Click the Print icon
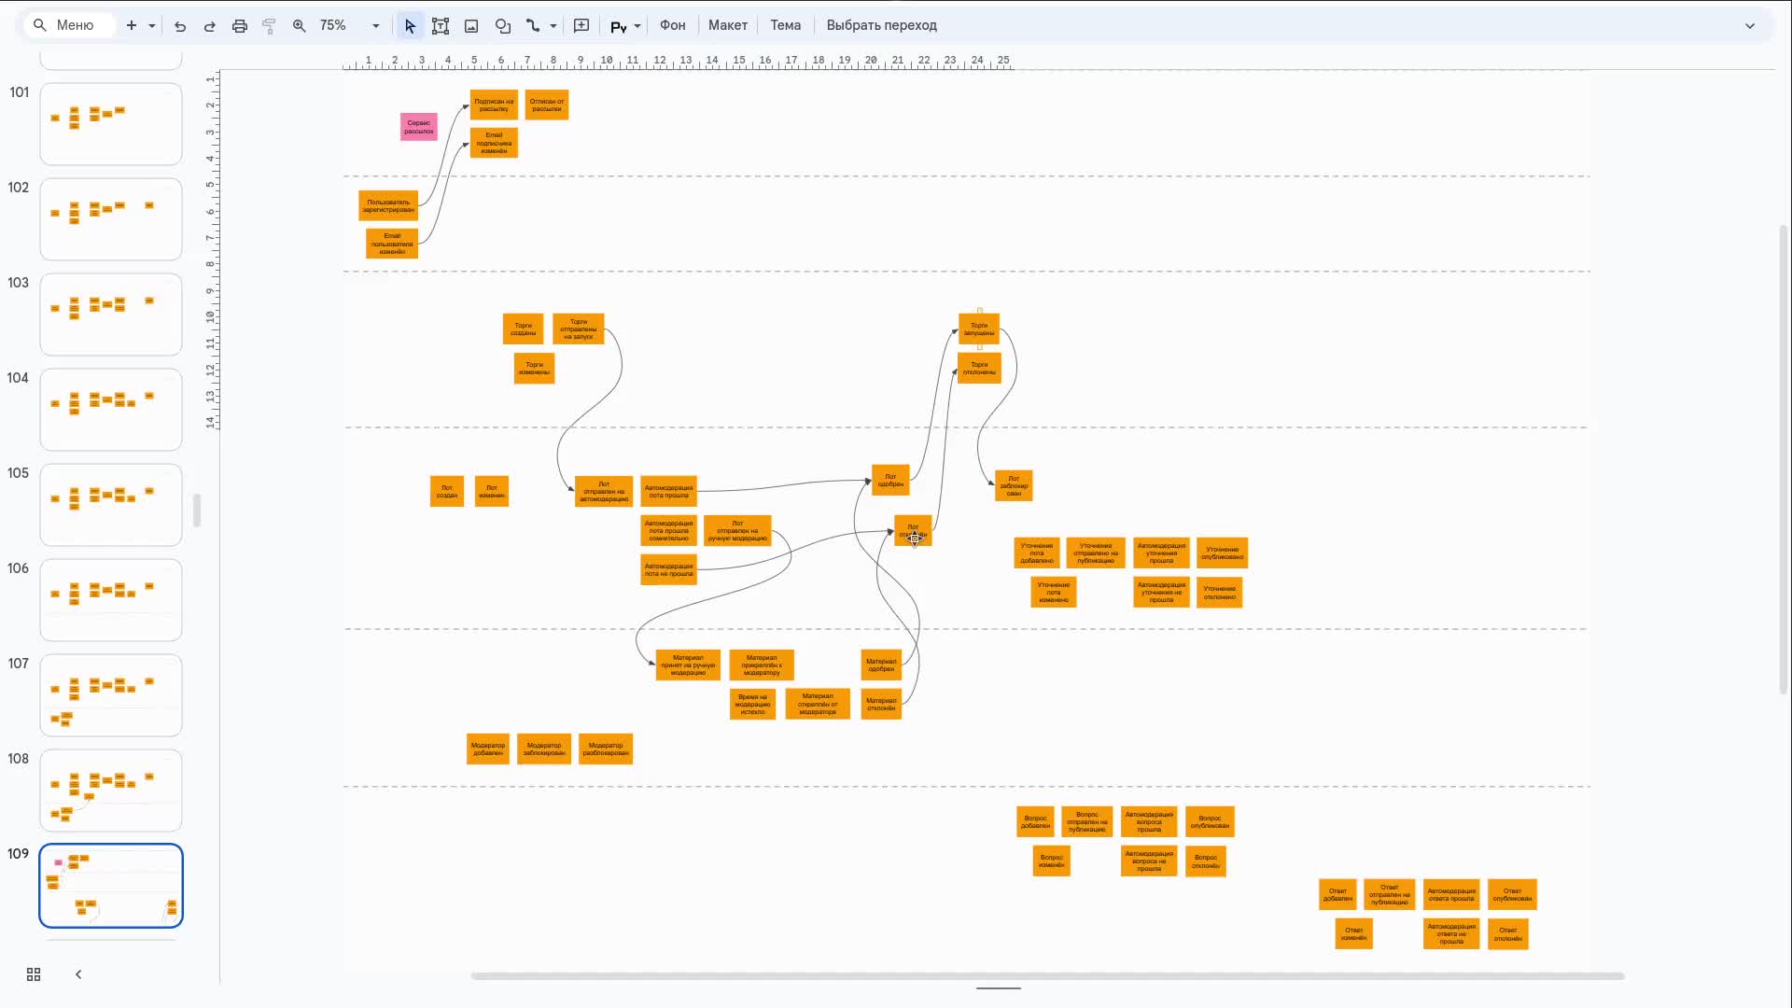 240,26
